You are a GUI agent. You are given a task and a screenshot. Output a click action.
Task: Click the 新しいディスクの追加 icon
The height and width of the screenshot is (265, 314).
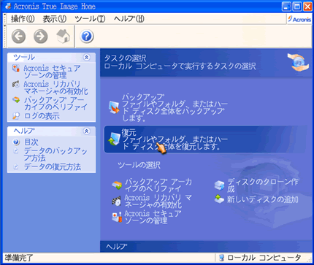[219, 199]
